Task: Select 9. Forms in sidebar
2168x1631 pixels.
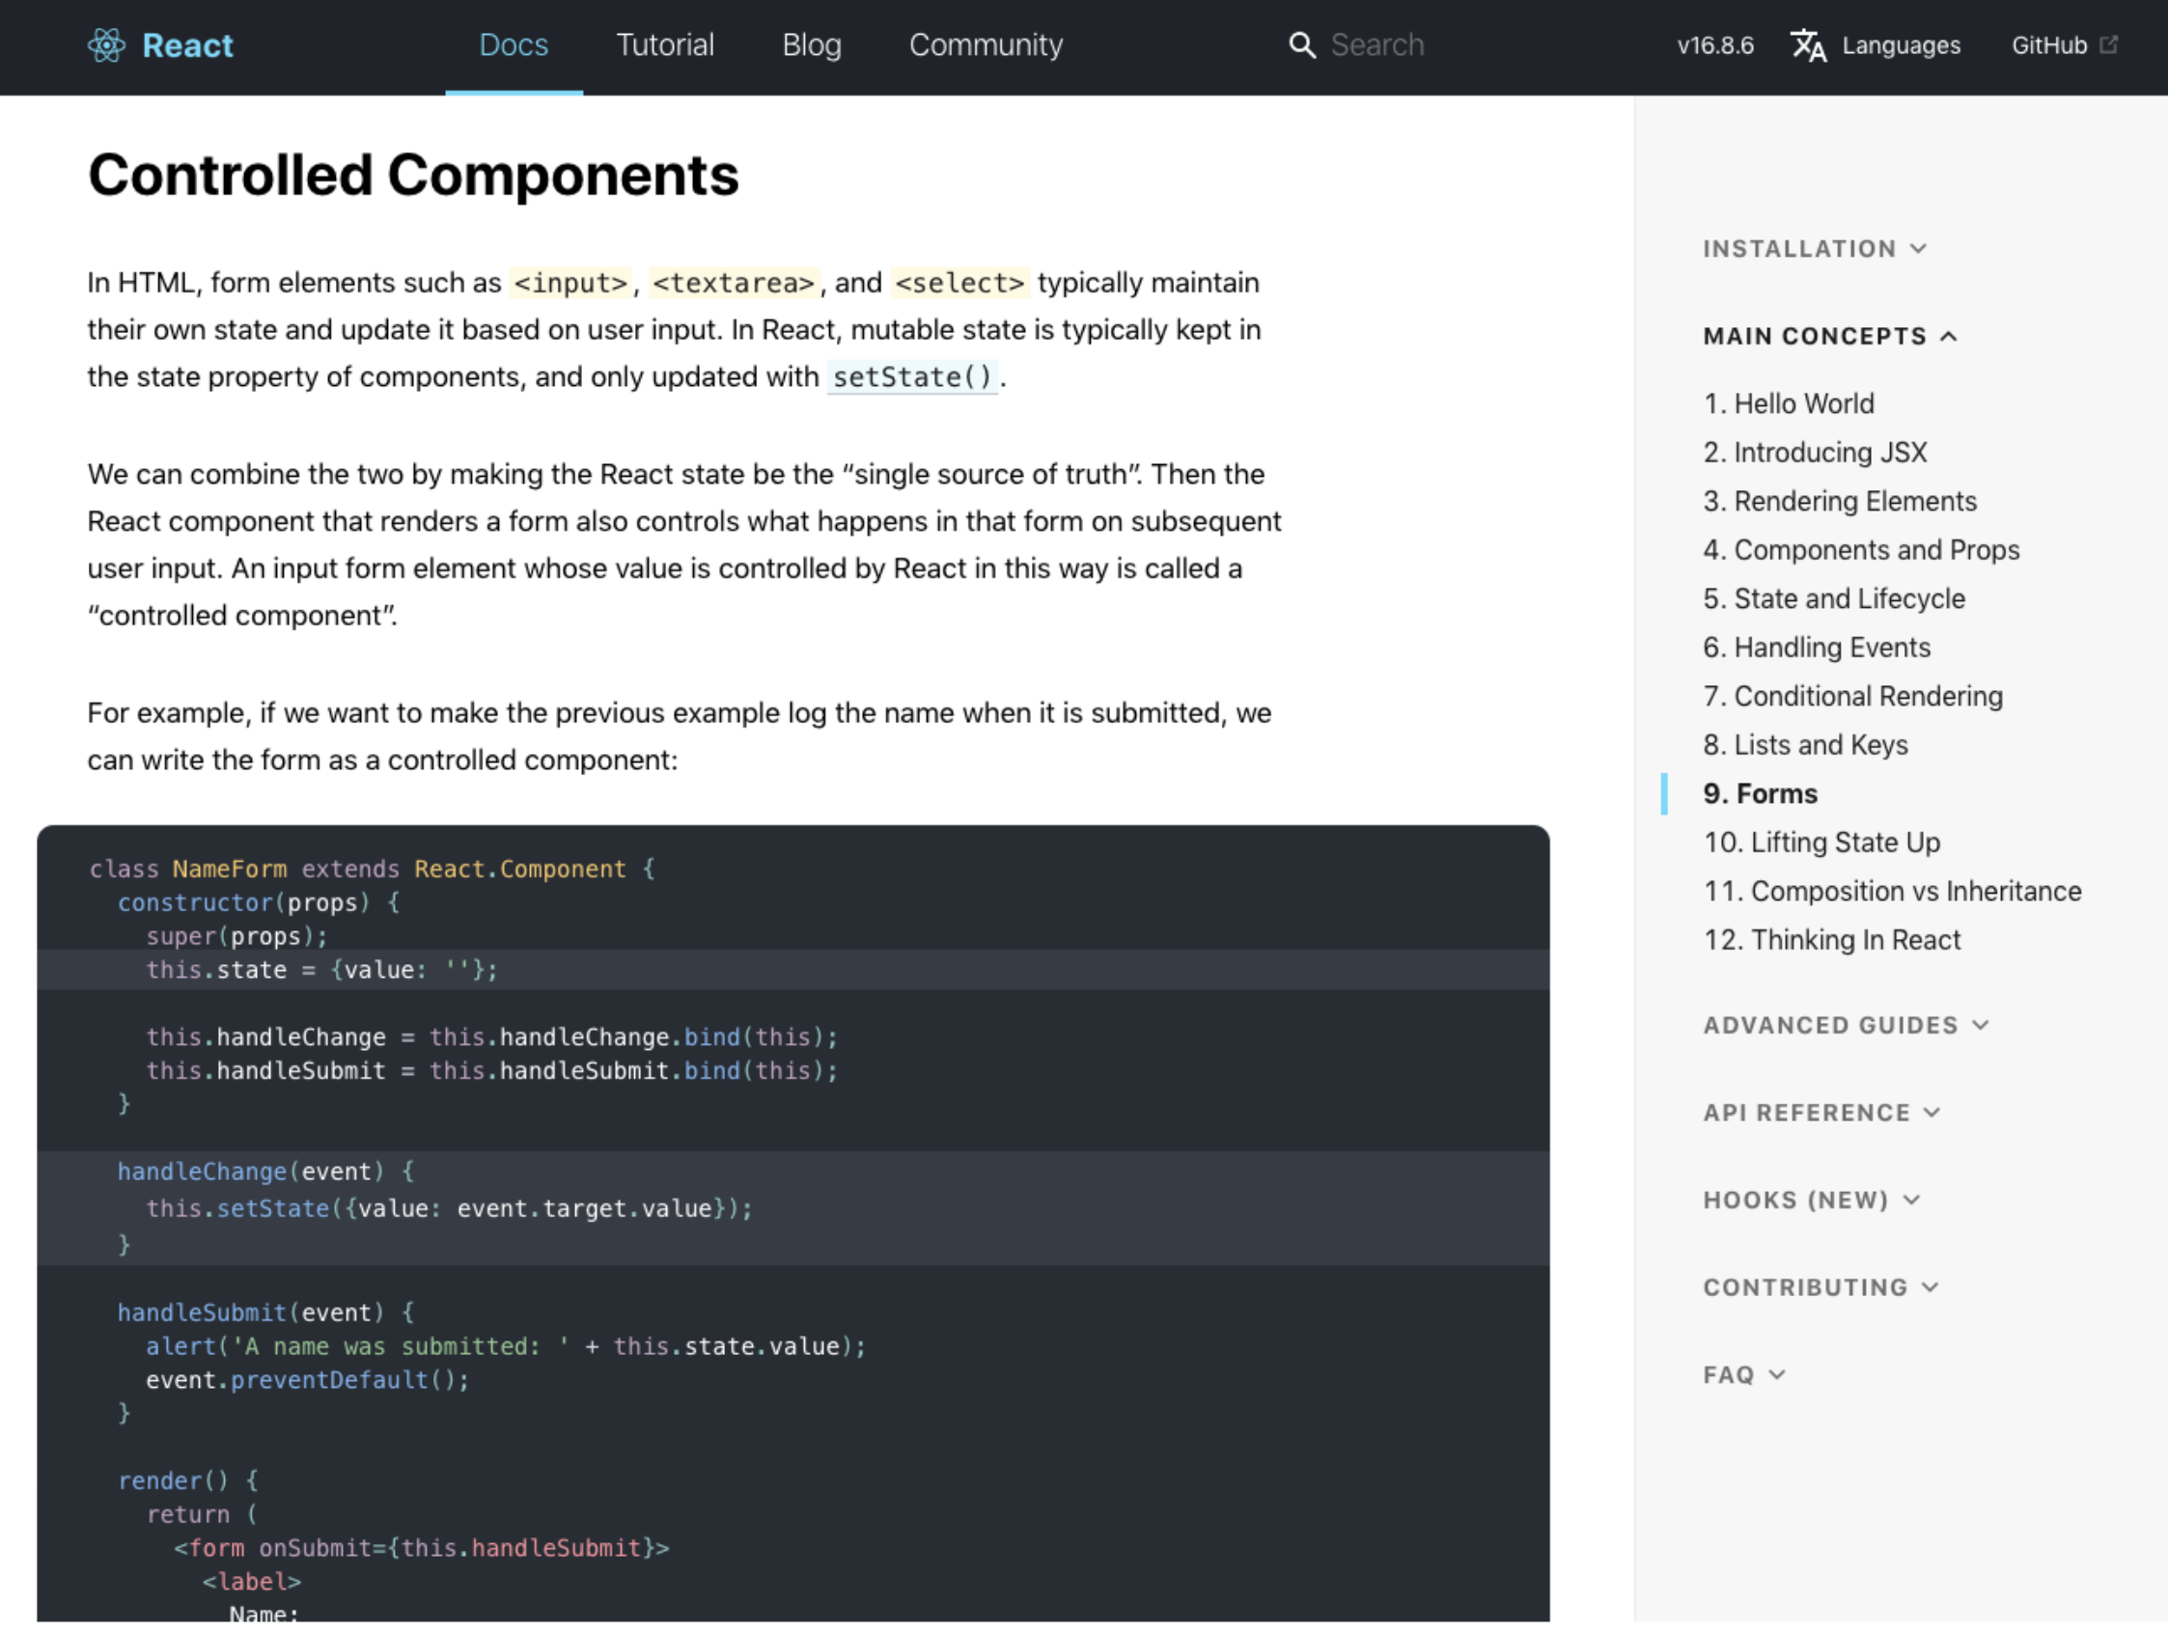Action: (1761, 794)
